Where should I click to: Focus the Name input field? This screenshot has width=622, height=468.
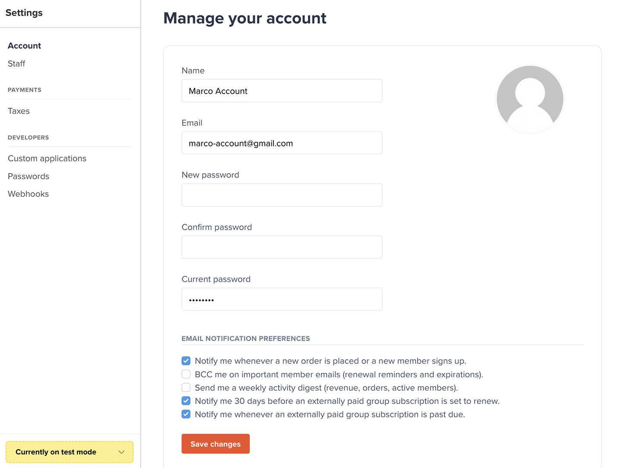click(x=282, y=91)
